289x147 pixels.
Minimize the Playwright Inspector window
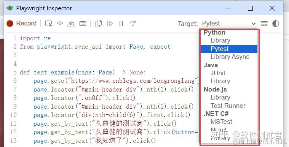(x=228, y=8)
